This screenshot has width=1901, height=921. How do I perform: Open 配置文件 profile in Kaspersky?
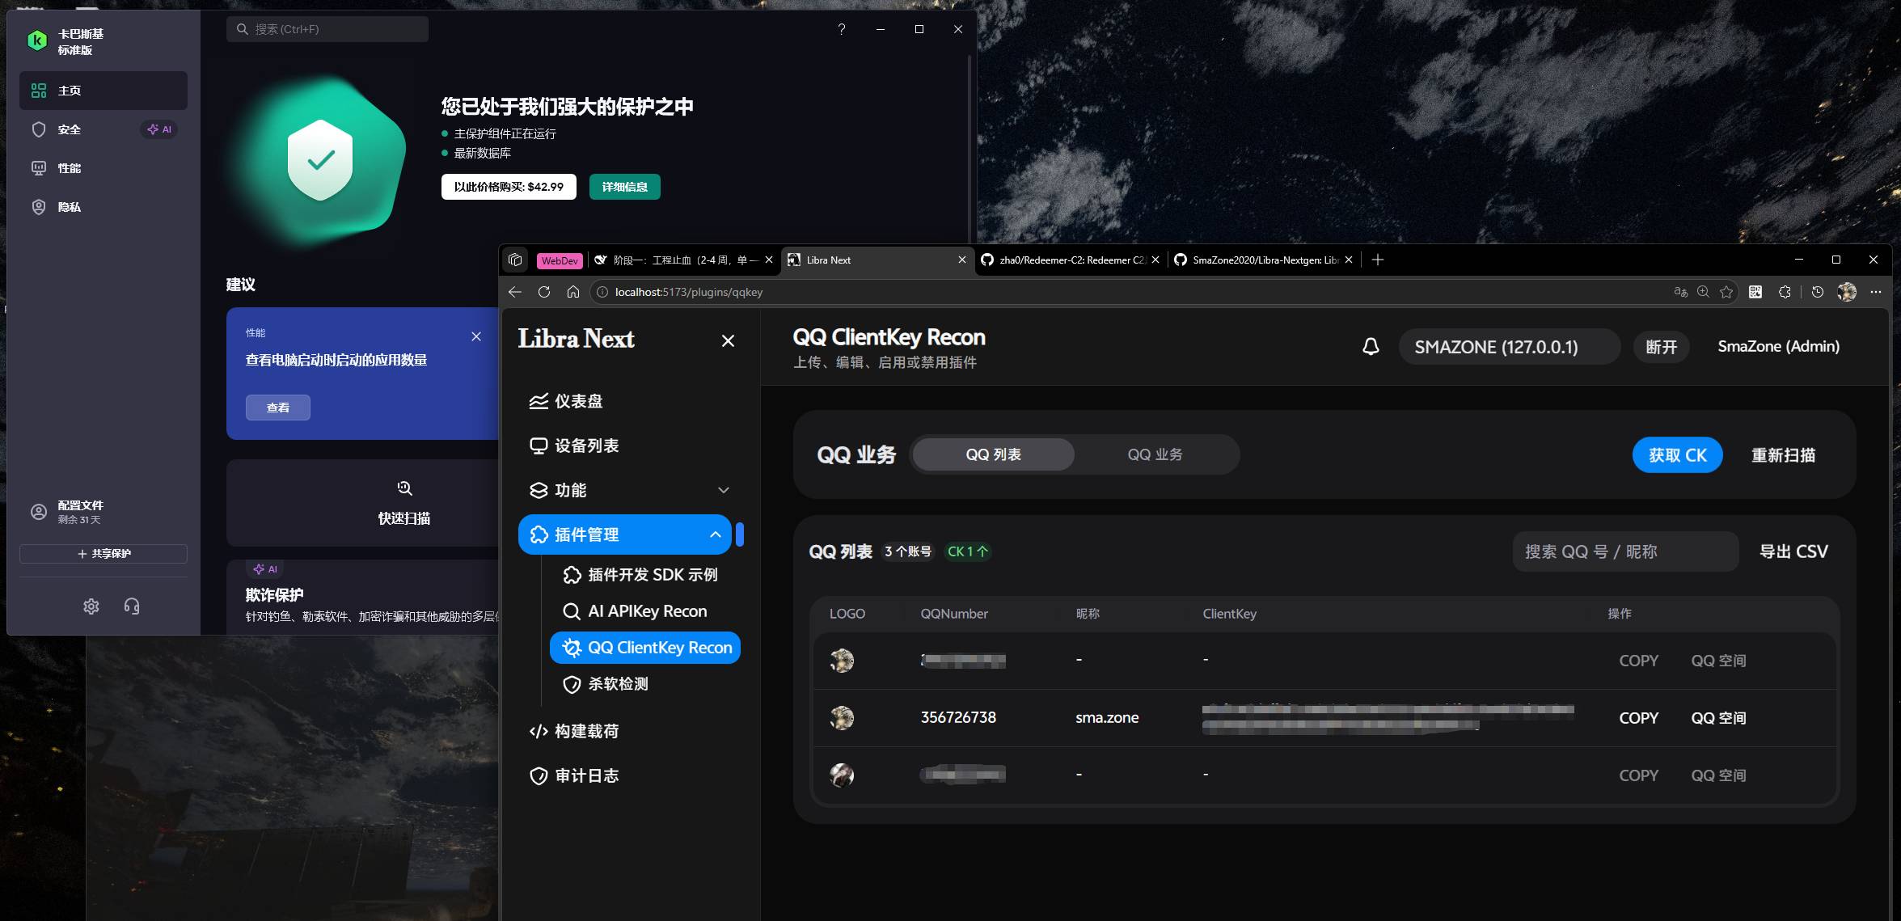[x=103, y=512]
